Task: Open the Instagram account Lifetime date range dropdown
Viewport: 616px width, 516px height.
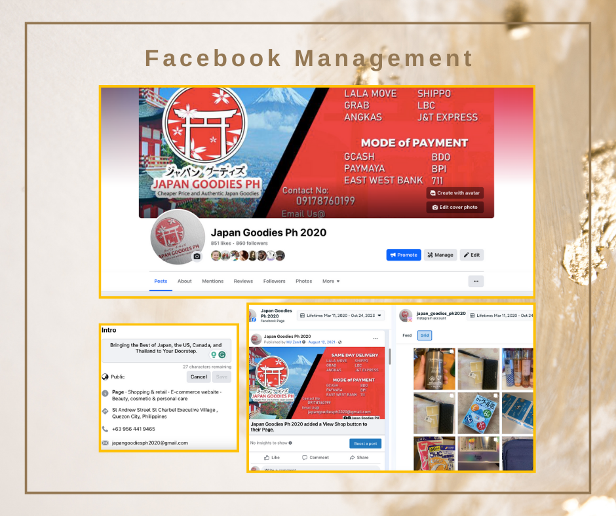Action: click(x=501, y=316)
